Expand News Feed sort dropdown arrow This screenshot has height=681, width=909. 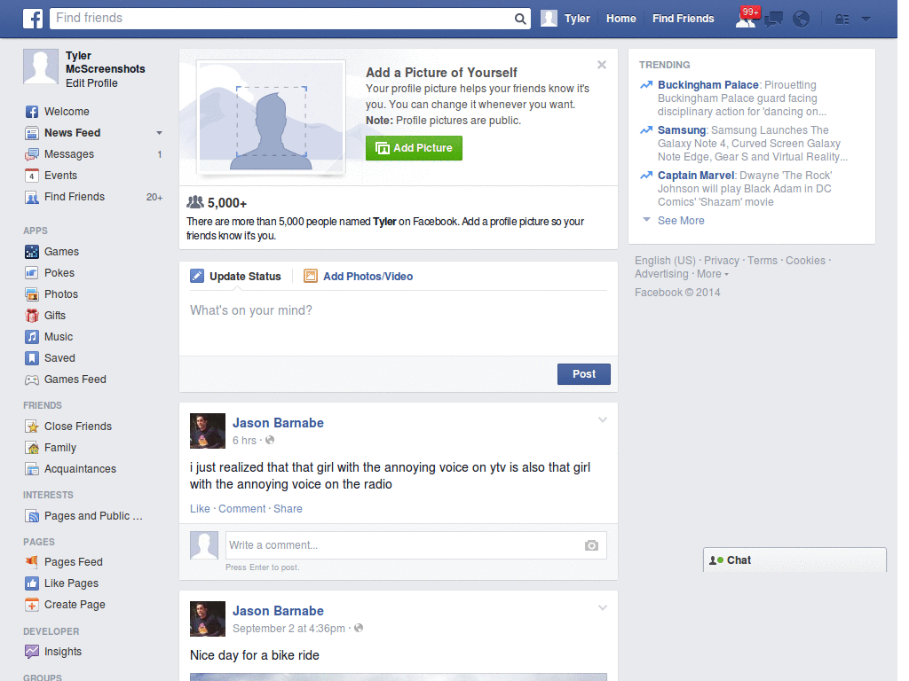click(x=159, y=133)
